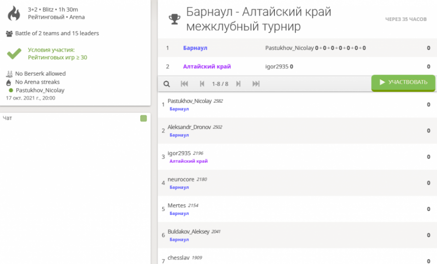
Task: Click the teams group icon
Action: pyautogui.click(x=9, y=34)
